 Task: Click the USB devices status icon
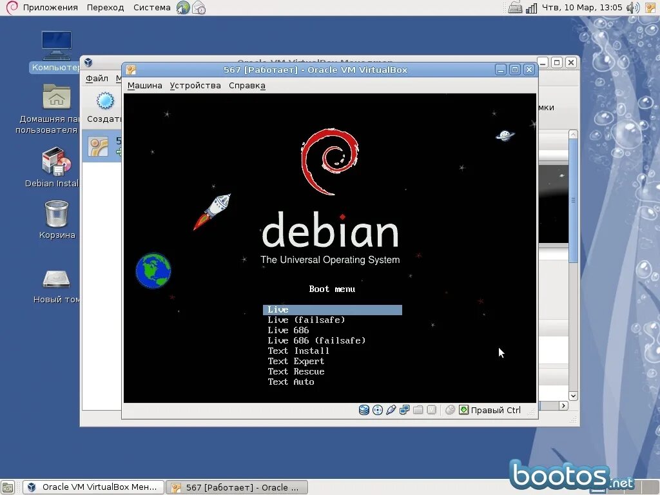(x=391, y=409)
